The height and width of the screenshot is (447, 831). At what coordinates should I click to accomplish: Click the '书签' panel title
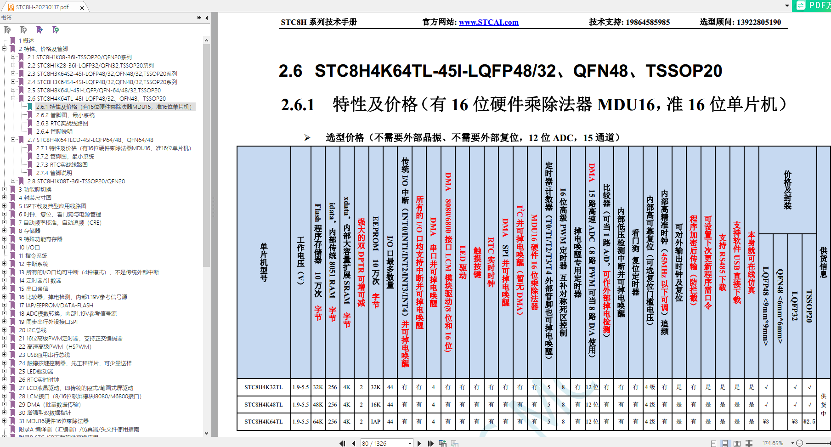tap(6, 18)
